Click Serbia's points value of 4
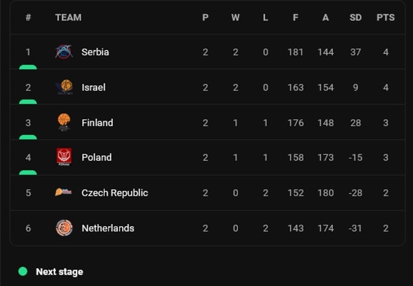The image size is (413, 286). pyautogui.click(x=385, y=52)
